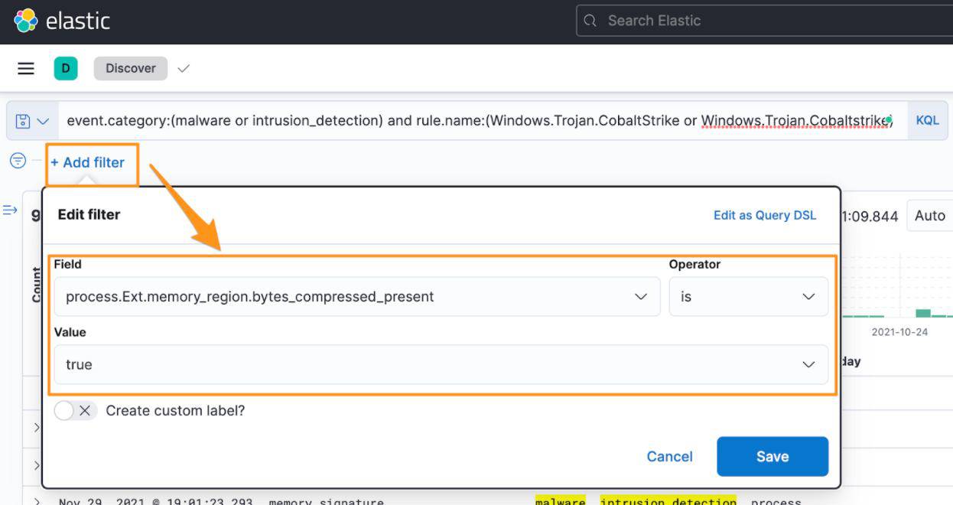Click the Discover breadcrumb tab
The width and height of the screenshot is (953, 505).
130,69
